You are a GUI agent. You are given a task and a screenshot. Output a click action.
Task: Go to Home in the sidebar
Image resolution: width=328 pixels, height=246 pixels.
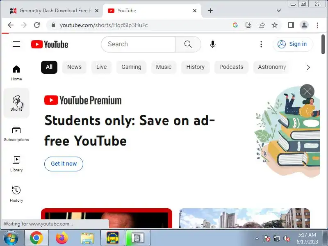pos(16,73)
